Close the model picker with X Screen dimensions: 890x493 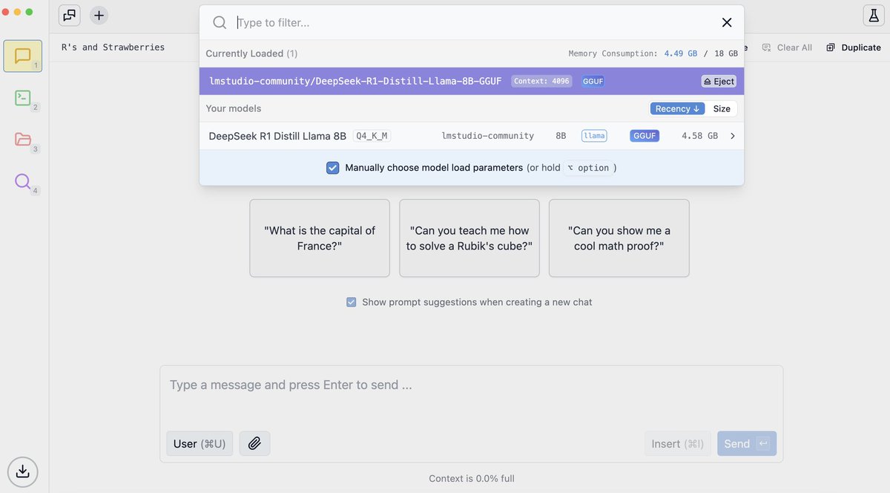point(727,22)
